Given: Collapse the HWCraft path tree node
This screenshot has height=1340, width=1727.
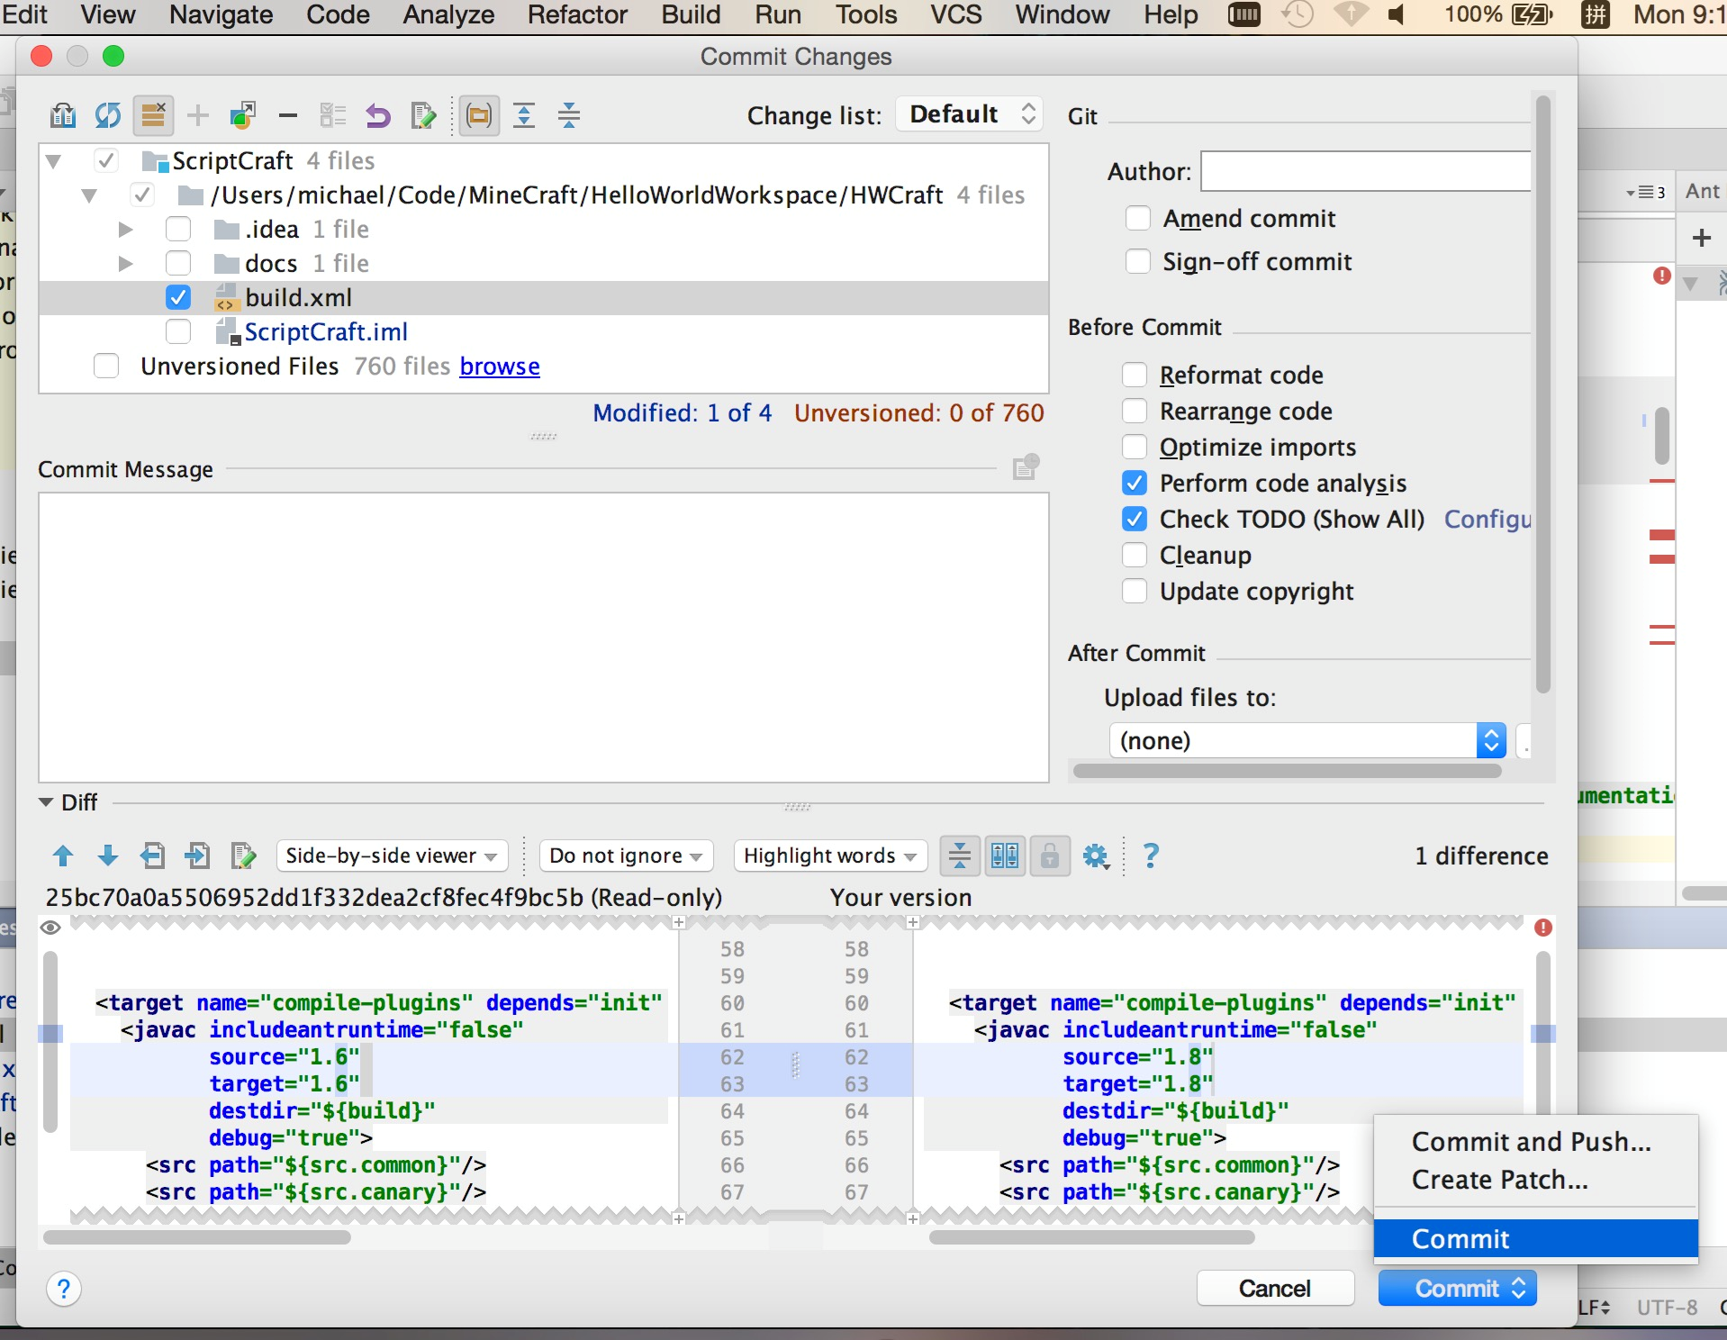Looking at the screenshot, I should (89, 195).
